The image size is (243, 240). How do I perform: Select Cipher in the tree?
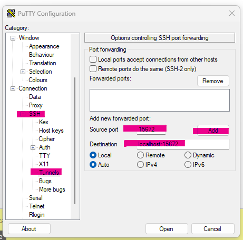(x=47, y=139)
